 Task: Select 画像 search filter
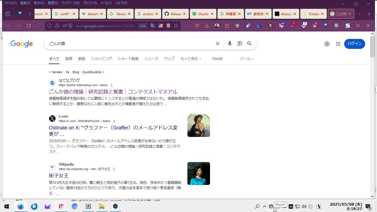pos(69,59)
